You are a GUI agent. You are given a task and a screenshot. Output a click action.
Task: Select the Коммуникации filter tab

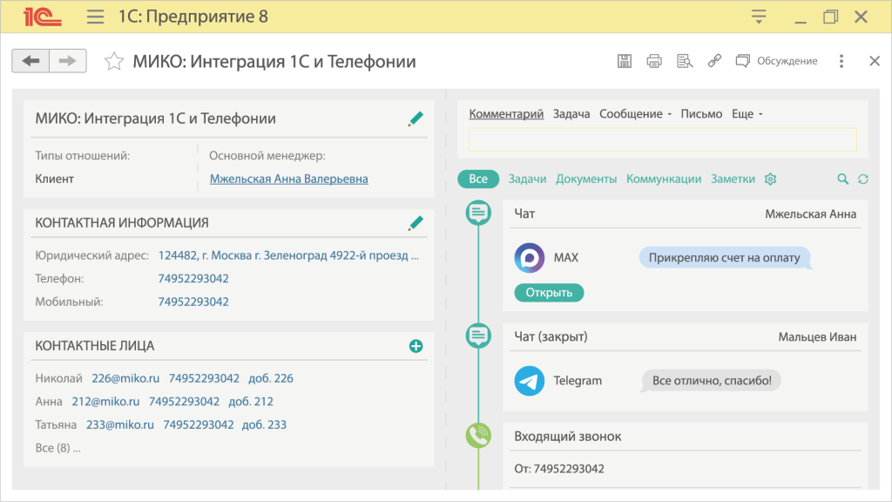pos(663,179)
